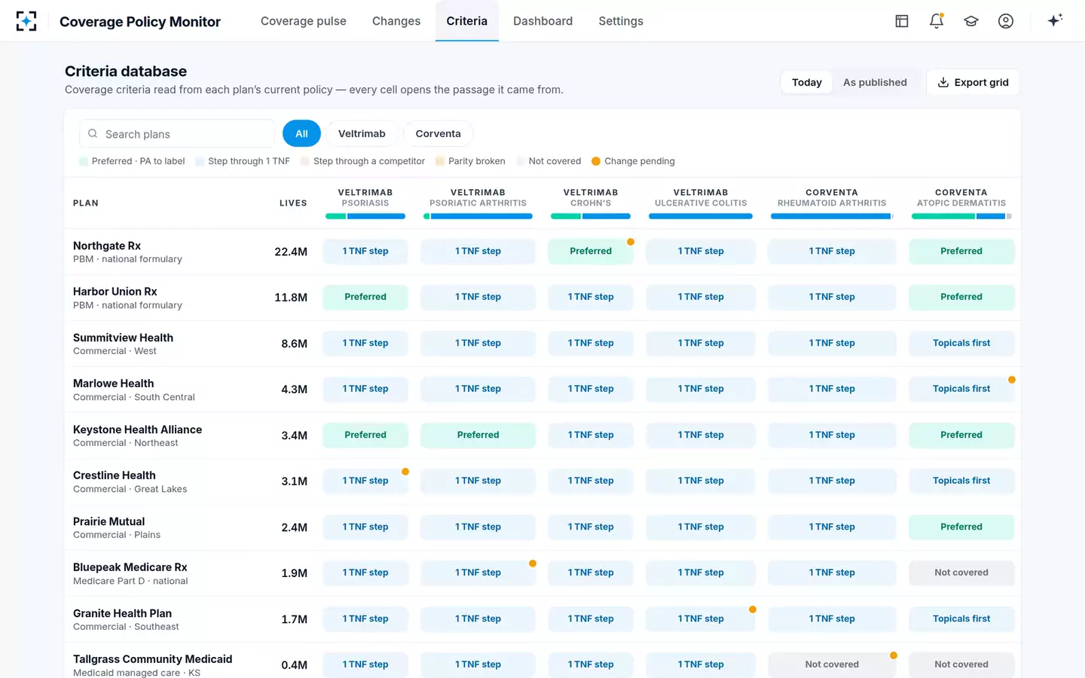
Task: Click the change pending dot on Northgate Rx Crohn's cell
Action: (631, 242)
